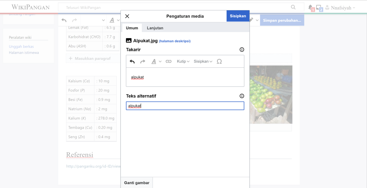Screen dimensions: 367x188
Task: Click the blue Sisipkan button
Action: (x=238, y=16)
